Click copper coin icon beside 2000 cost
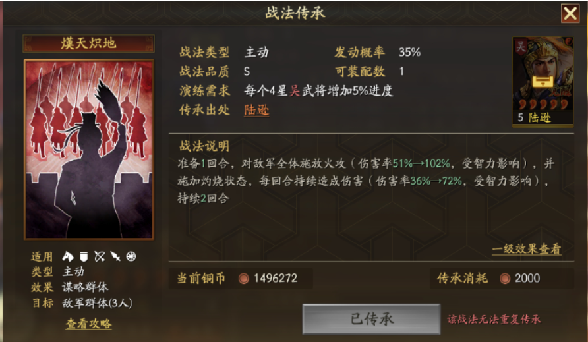The height and width of the screenshot is (342, 588). (x=505, y=279)
